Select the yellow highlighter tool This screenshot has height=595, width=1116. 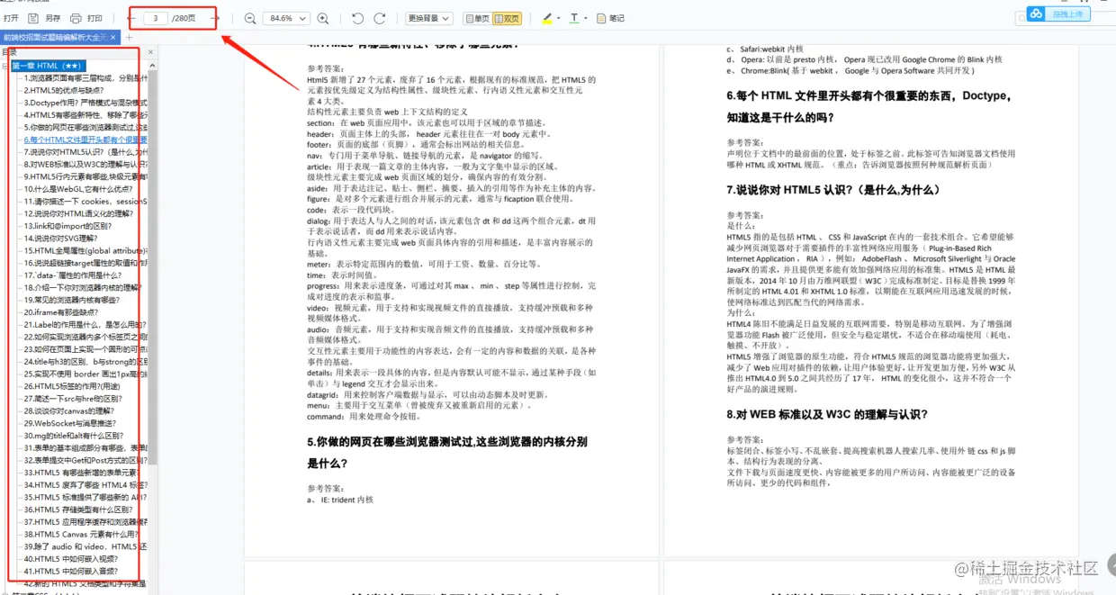click(x=548, y=18)
